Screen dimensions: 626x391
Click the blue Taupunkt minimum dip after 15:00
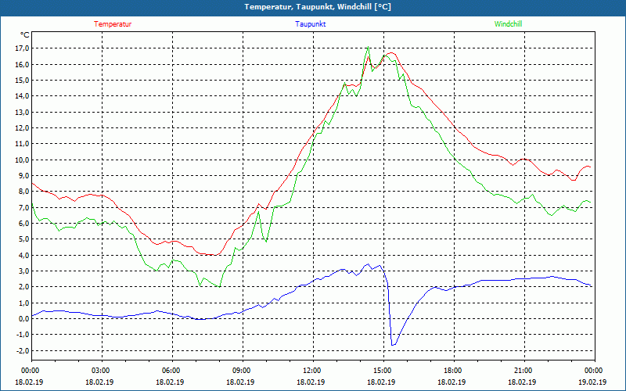pyautogui.click(x=393, y=345)
